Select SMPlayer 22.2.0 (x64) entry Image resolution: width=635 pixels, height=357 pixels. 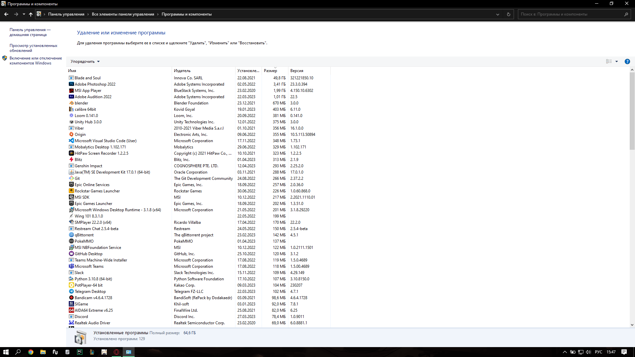(x=198, y=222)
